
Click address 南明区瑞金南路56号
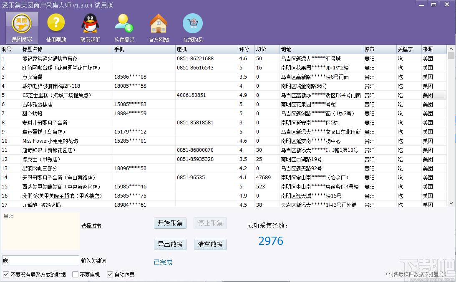304,86
